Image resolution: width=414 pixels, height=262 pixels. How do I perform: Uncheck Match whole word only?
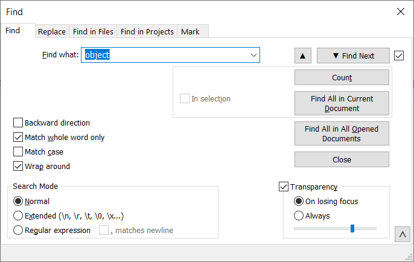coord(18,137)
